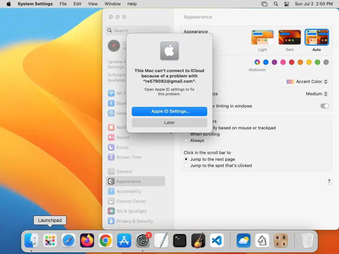
Task: Open the Accent Color highlight dropdown
Action: tap(307, 82)
